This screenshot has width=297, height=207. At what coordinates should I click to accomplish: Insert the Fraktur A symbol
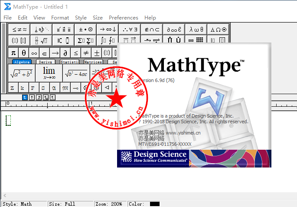coord(55,88)
